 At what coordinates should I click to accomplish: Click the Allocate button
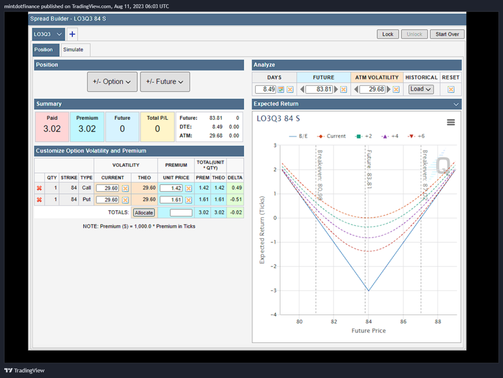point(144,213)
